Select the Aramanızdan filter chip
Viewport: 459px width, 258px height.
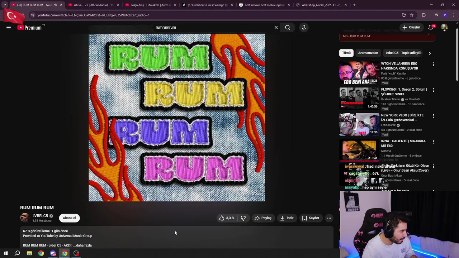pyautogui.click(x=368, y=53)
